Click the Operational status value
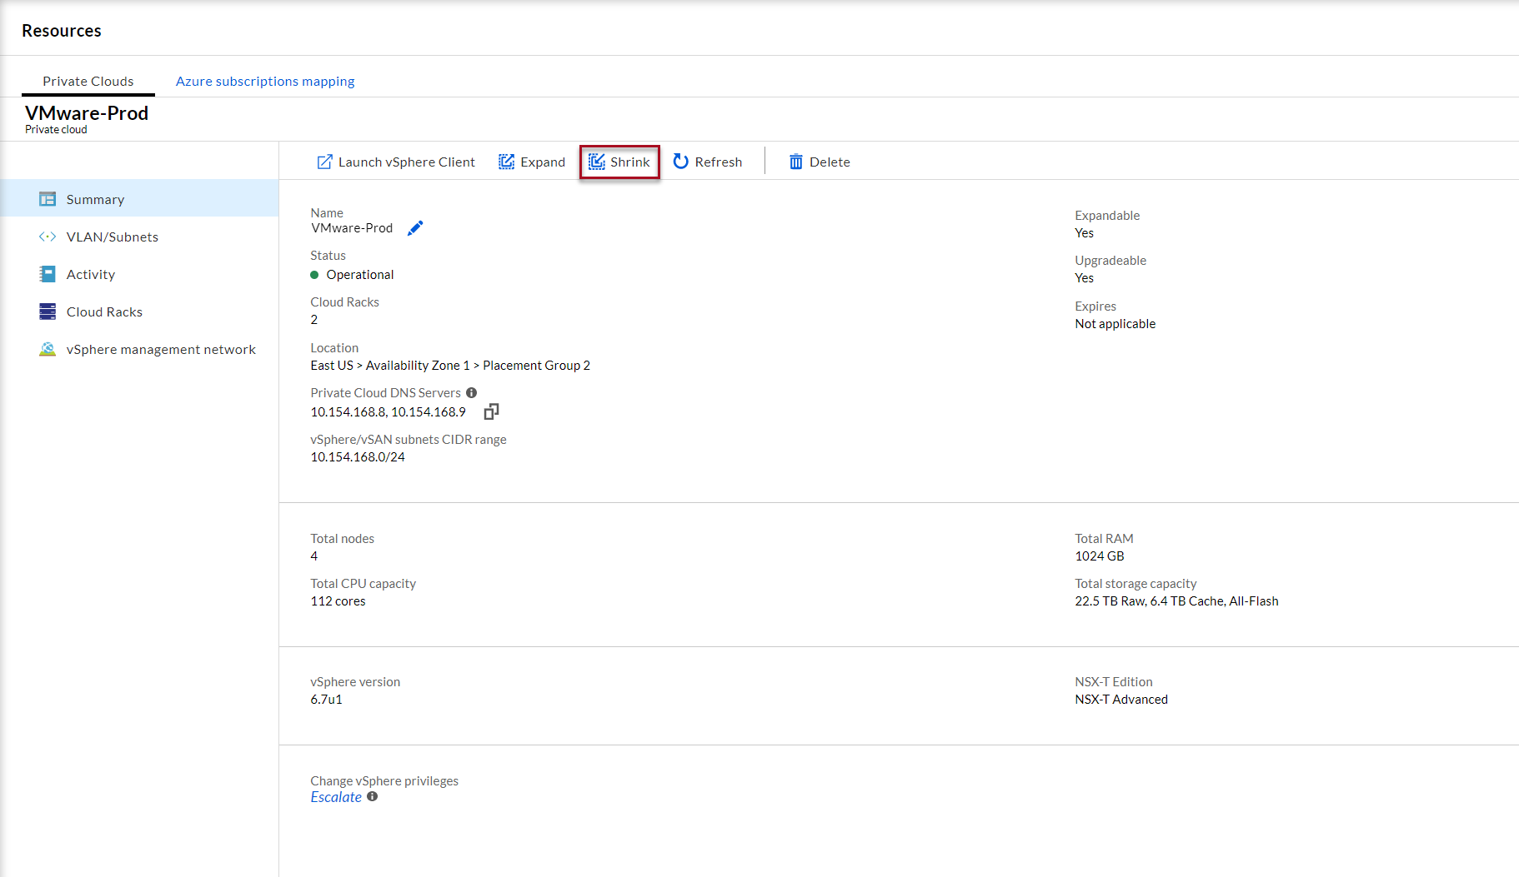Image resolution: width=1519 pixels, height=877 pixels. 360,275
